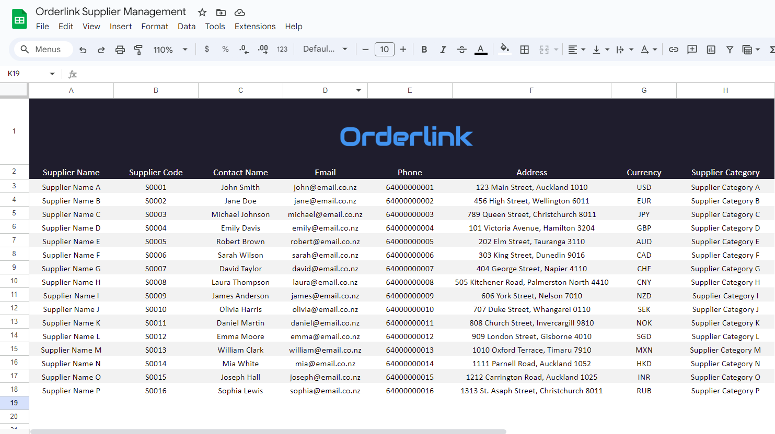Image resolution: width=775 pixels, height=434 pixels.
Task: Select cell Supplier Category P
Action: click(x=725, y=391)
